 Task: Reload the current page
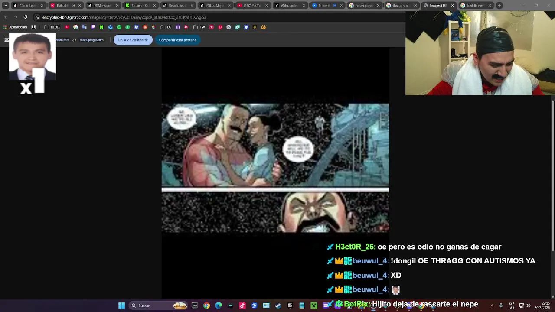point(26,17)
